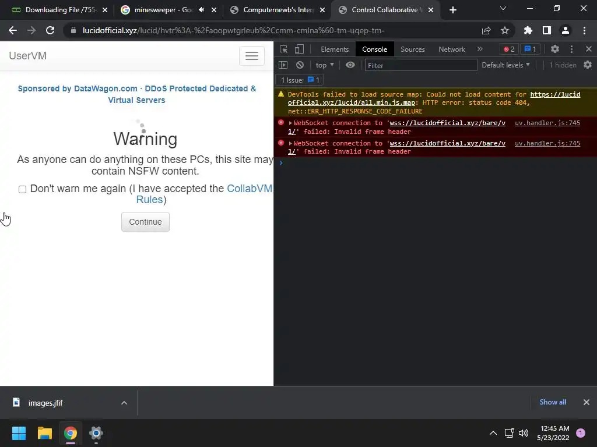Image resolution: width=597 pixels, height=447 pixels.
Task: Check Don't warn me again checkbox
Action: [x=23, y=189]
